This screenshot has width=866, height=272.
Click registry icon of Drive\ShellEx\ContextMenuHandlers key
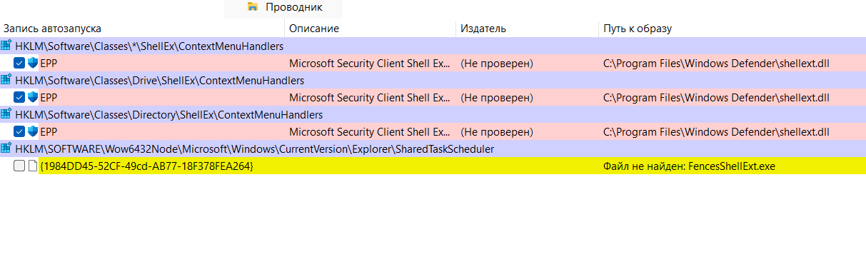click(6, 80)
